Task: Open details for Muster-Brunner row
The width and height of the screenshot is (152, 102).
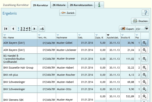Action: click(144, 59)
